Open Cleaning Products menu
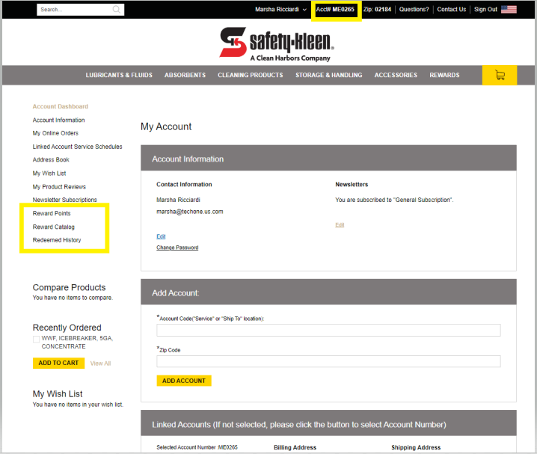537x454 pixels. click(x=251, y=75)
